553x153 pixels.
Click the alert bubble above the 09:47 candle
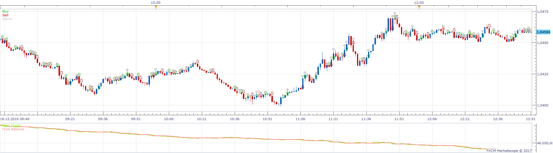127,70
